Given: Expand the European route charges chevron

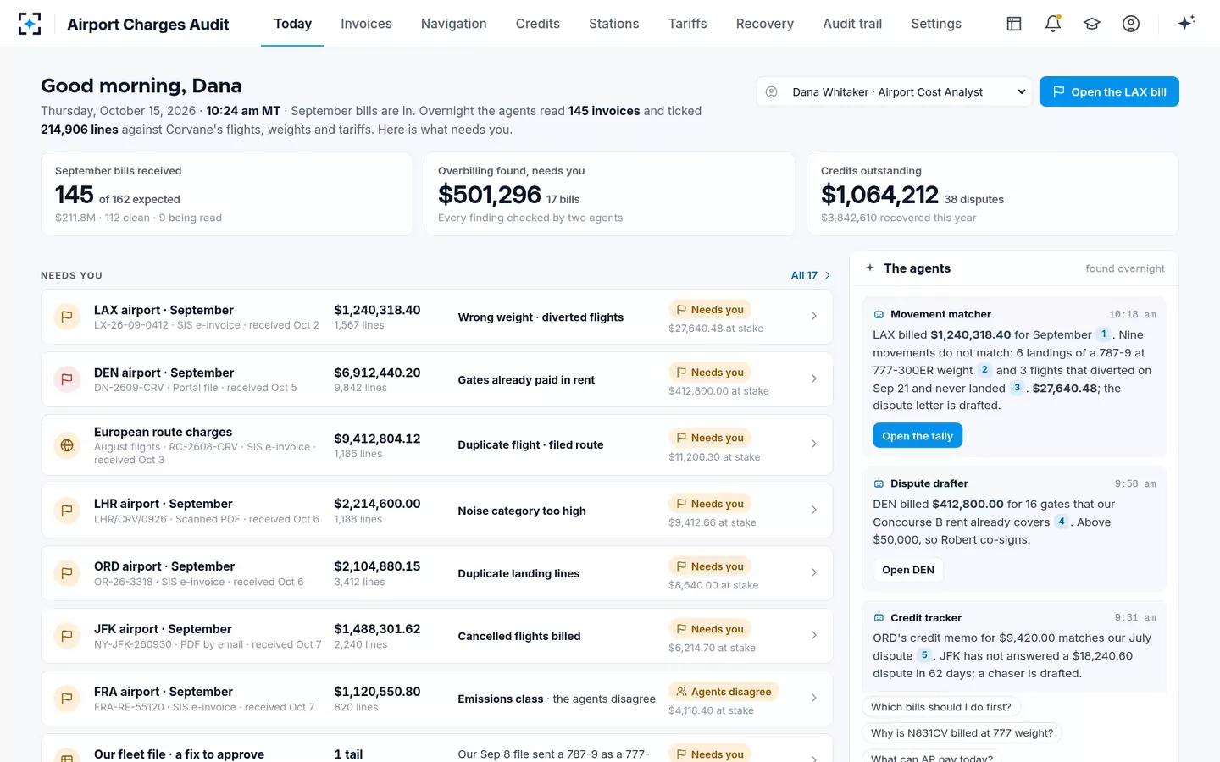Looking at the screenshot, I should pyautogui.click(x=814, y=444).
